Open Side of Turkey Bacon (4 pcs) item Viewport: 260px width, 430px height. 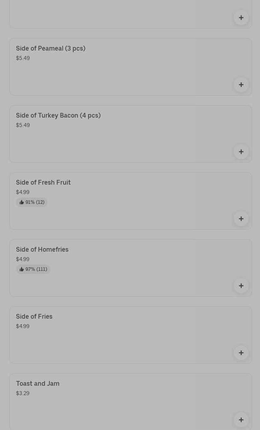coord(58,115)
